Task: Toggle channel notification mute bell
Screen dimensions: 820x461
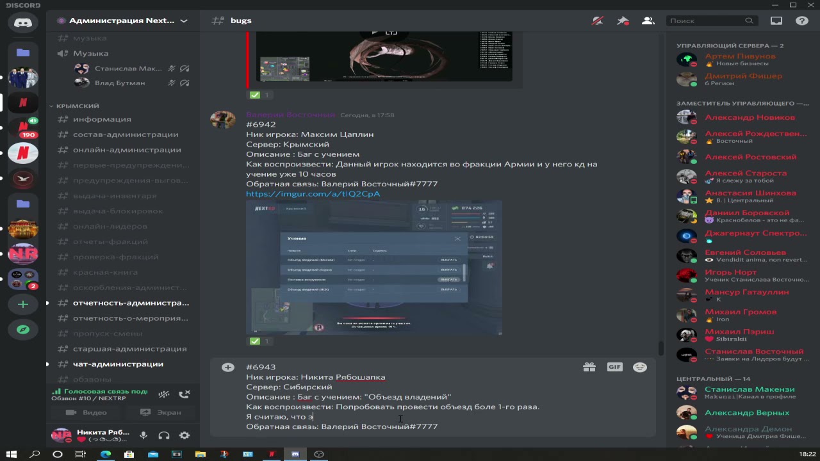Action: [x=598, y=20]
